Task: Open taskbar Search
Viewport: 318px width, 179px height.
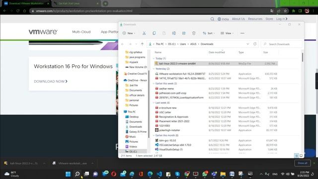Action: pyautogui.click(x=78, y=174)
